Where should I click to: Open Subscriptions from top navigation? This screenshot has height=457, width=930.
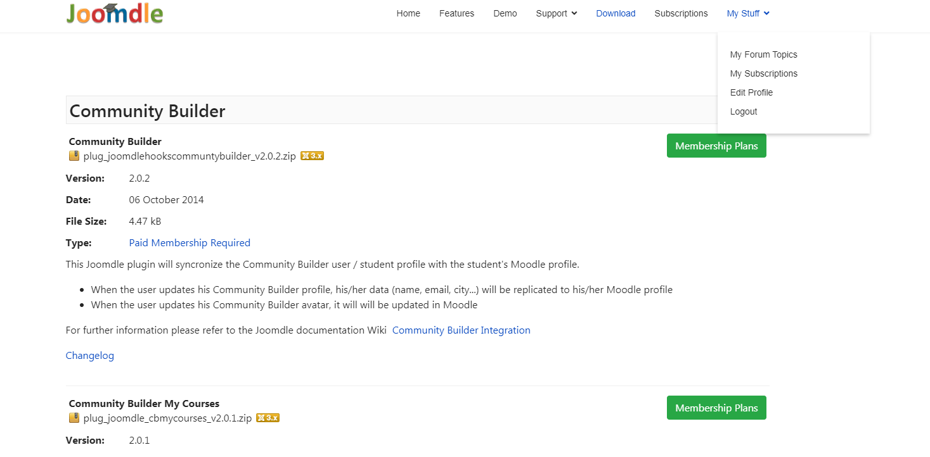tap(681, 13)
